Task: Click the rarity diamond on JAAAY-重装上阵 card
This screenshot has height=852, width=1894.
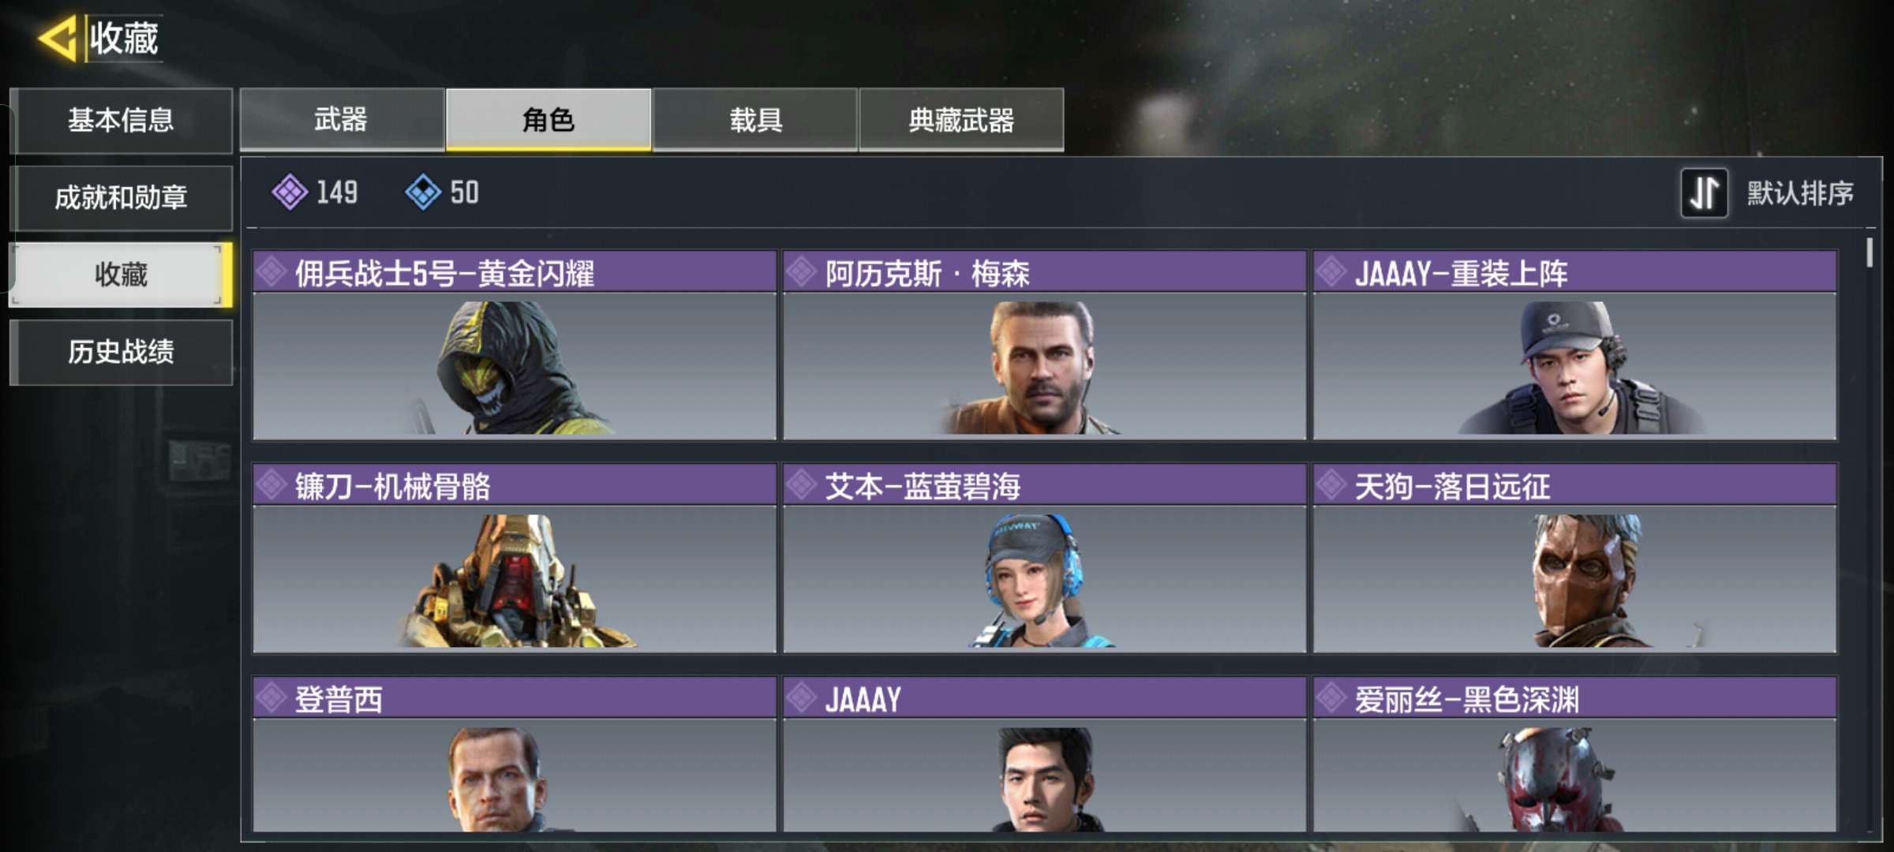Action: (1331, 272)
